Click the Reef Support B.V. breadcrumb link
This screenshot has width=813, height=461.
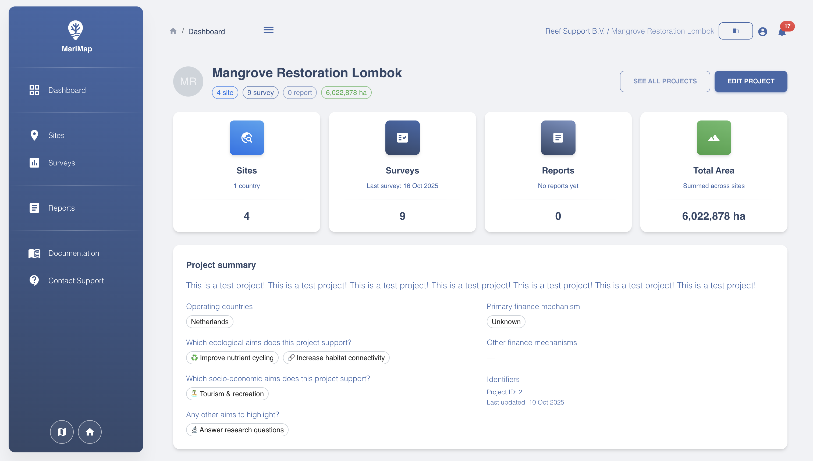(x=575, y=31)
